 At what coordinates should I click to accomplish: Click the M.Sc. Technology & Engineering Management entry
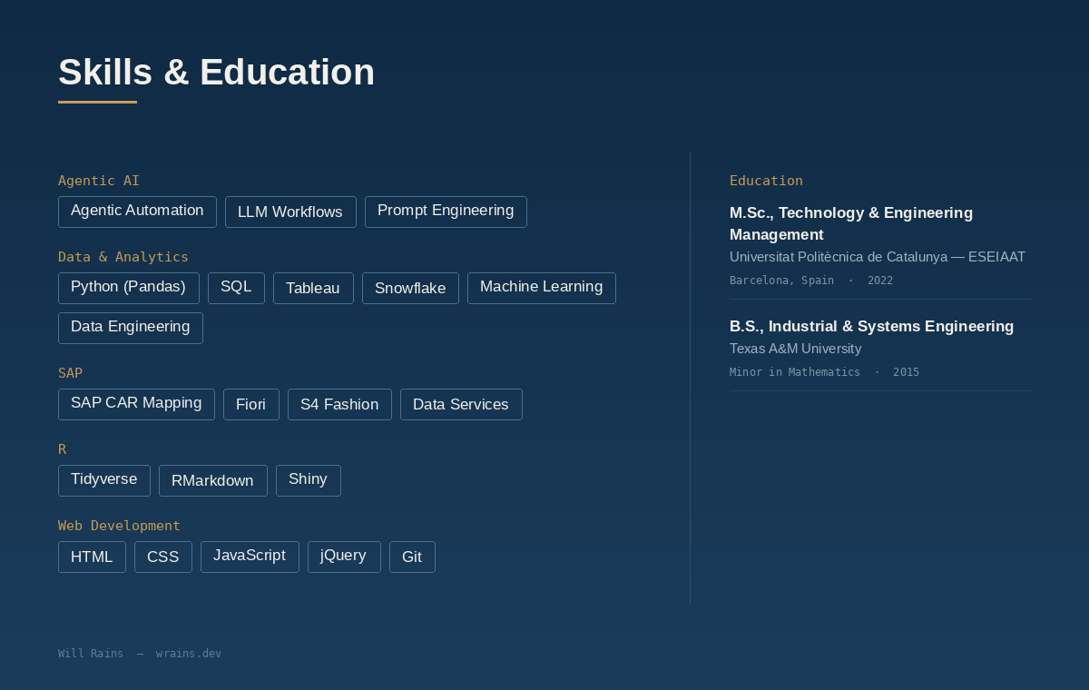click(x=851, y=223)
